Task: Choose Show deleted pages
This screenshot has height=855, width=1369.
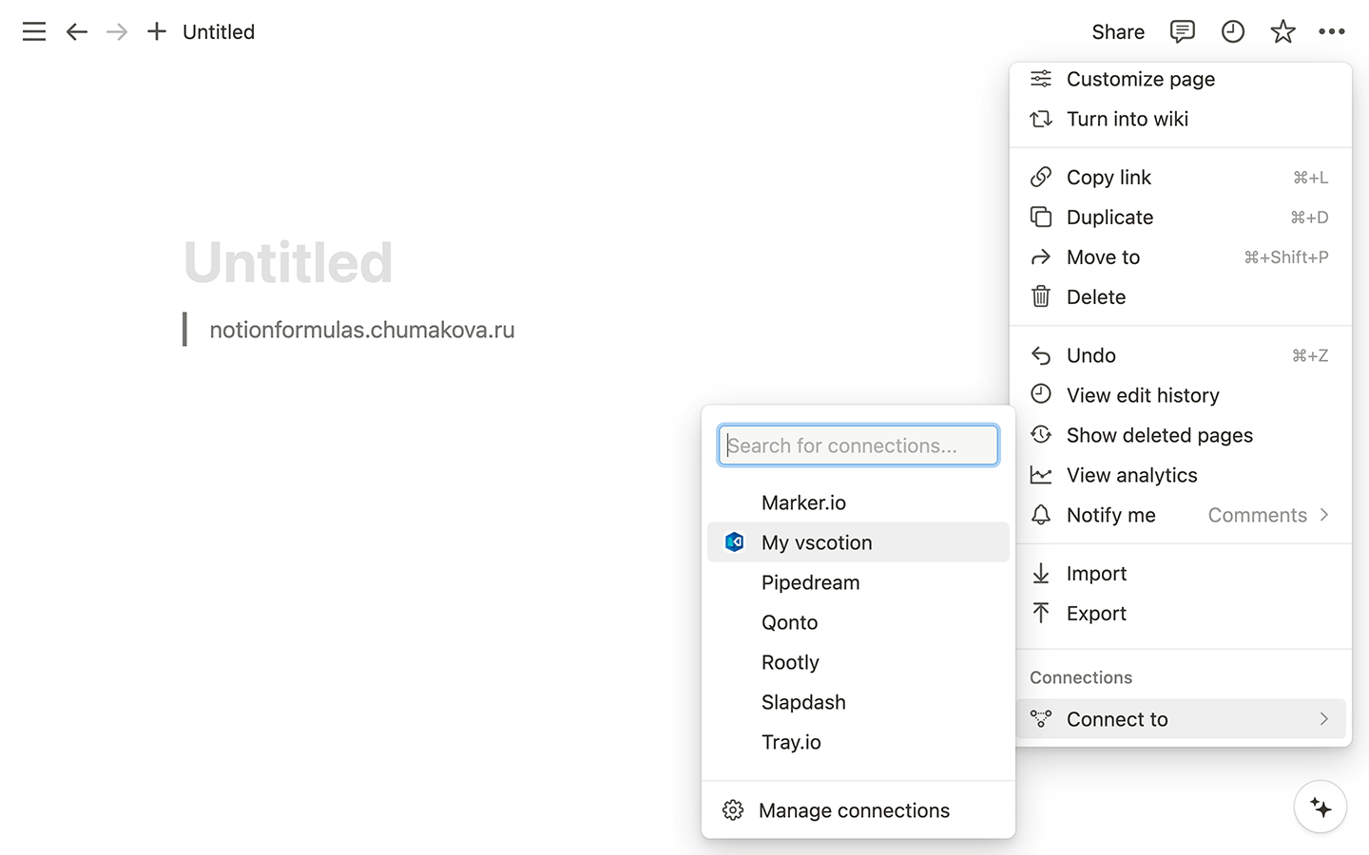Action: click(1181, 435)
